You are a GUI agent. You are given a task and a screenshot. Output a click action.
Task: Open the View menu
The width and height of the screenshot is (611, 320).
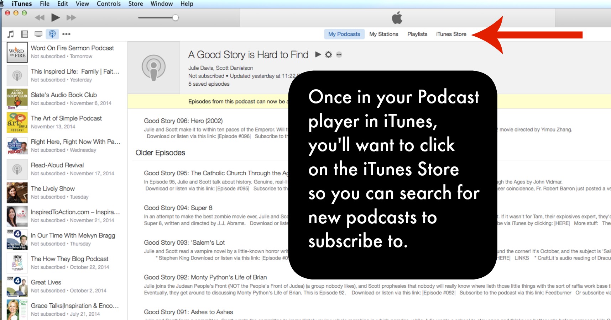[x=82, y=4]
